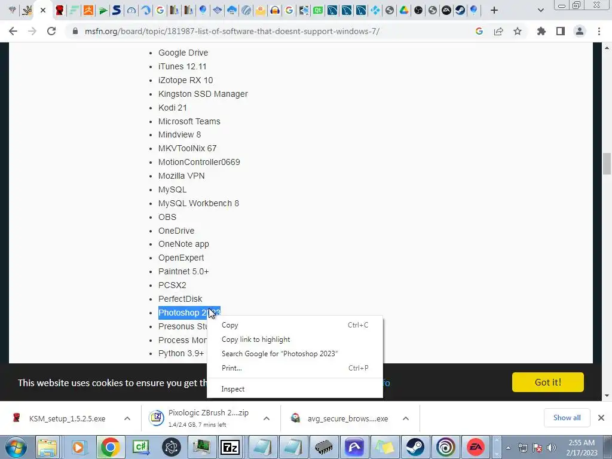Click the page vertical scrollbar thumb

click(x=607, y=164)
